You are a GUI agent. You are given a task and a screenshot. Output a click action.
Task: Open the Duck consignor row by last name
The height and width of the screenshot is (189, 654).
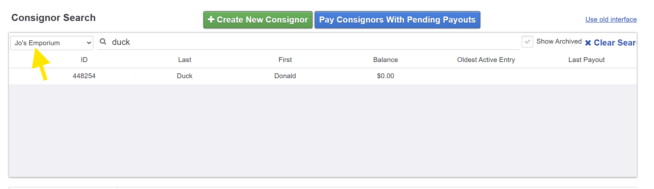coord(185,76)
